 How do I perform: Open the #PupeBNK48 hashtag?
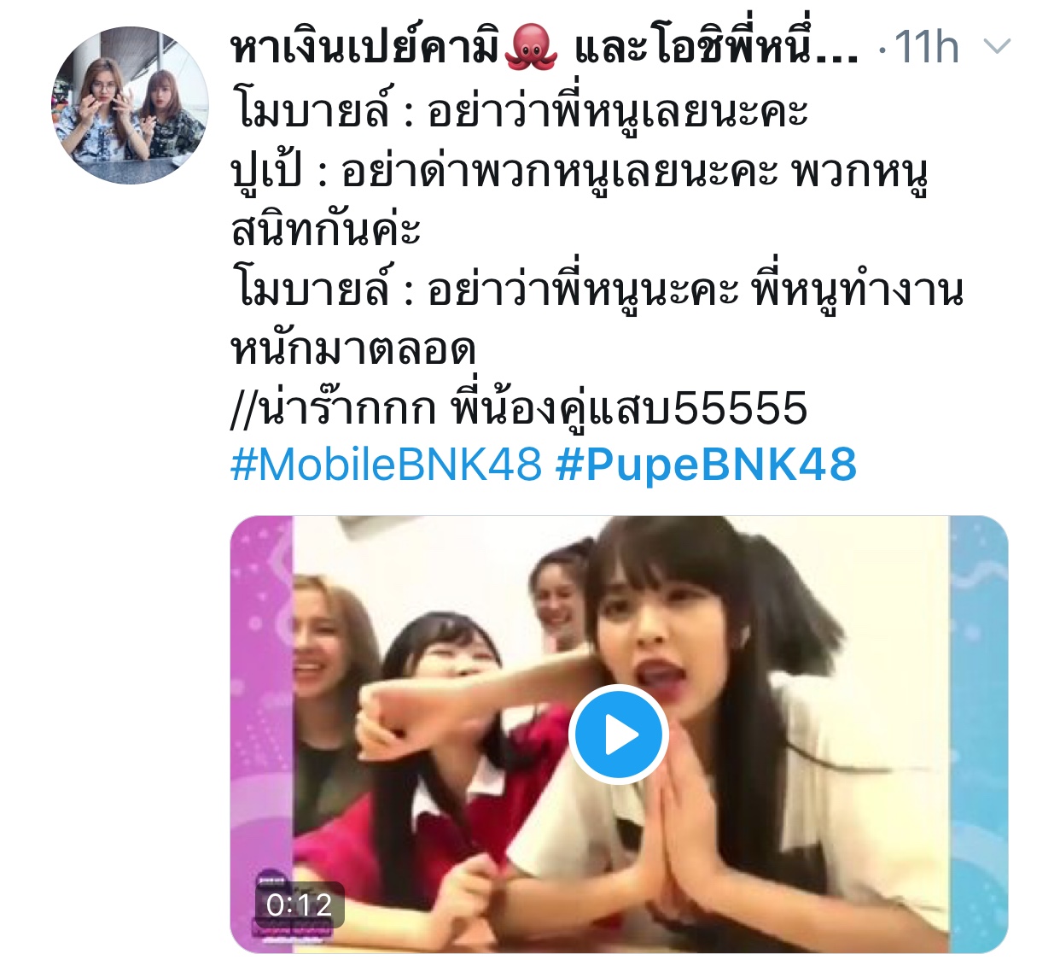[706, 465]
